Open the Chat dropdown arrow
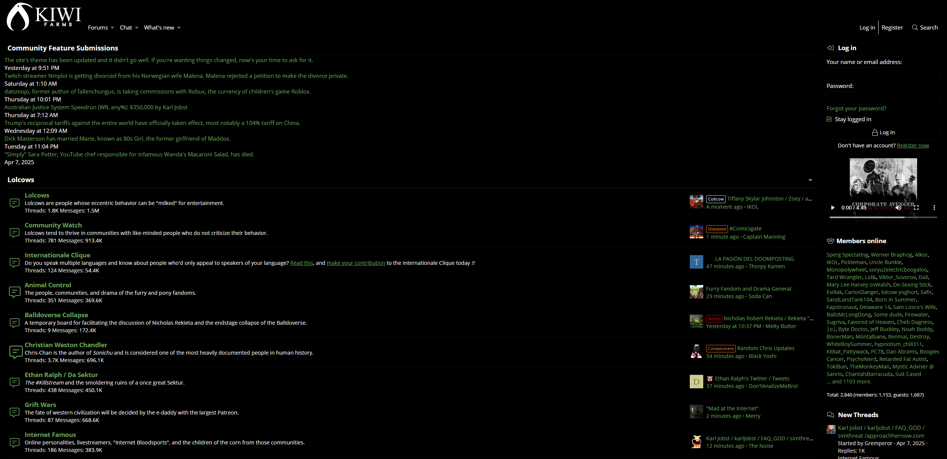 [136, 28]
